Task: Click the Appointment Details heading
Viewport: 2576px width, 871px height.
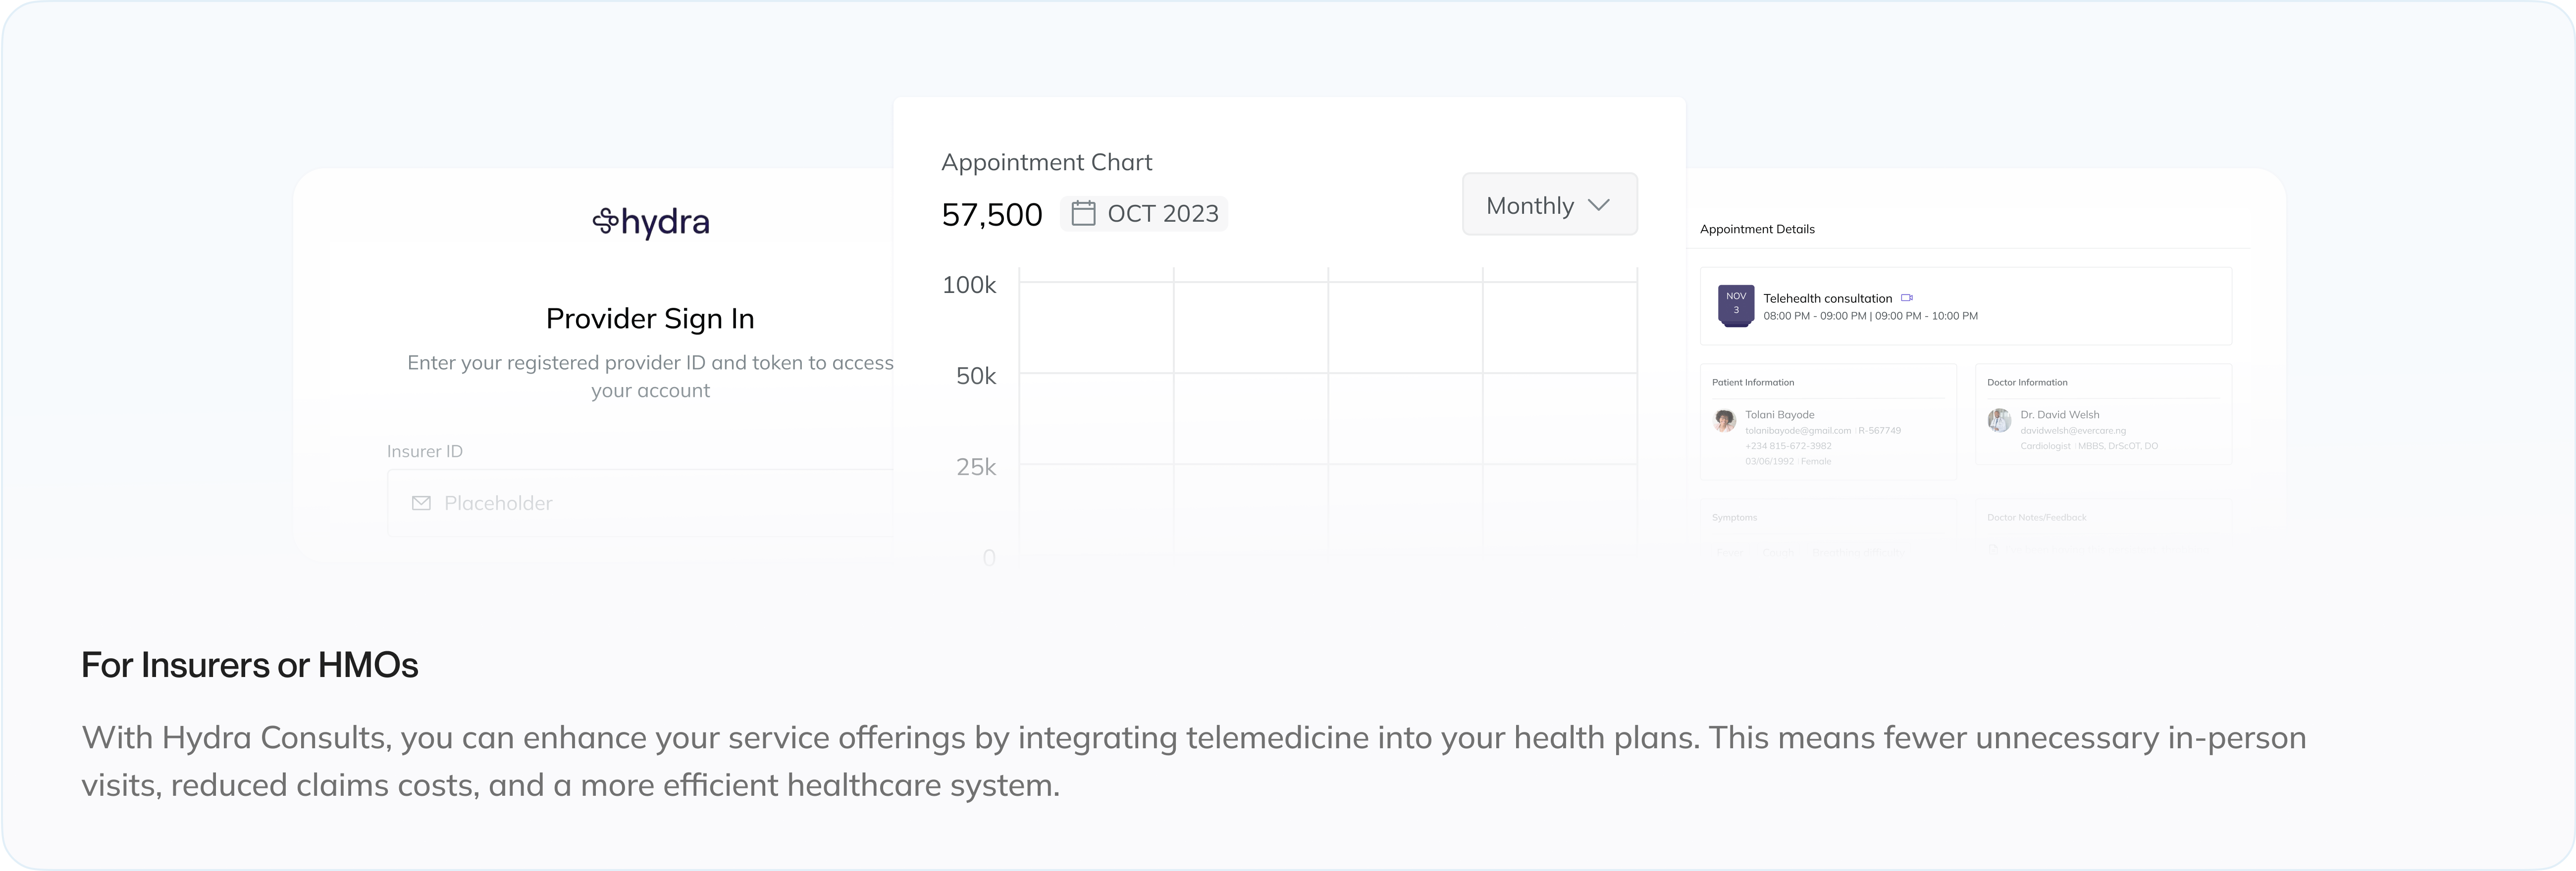Action: [1757, 229]
